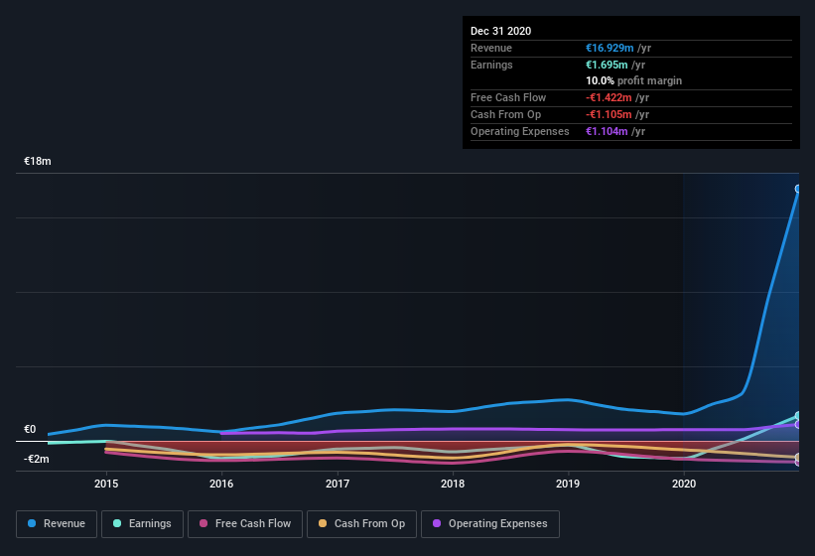
Task: Toggle the Cash From Op legend button
Action: click(x=361, y=524)
